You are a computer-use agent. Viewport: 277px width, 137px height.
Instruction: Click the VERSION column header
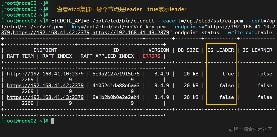[x=159, y=50]
